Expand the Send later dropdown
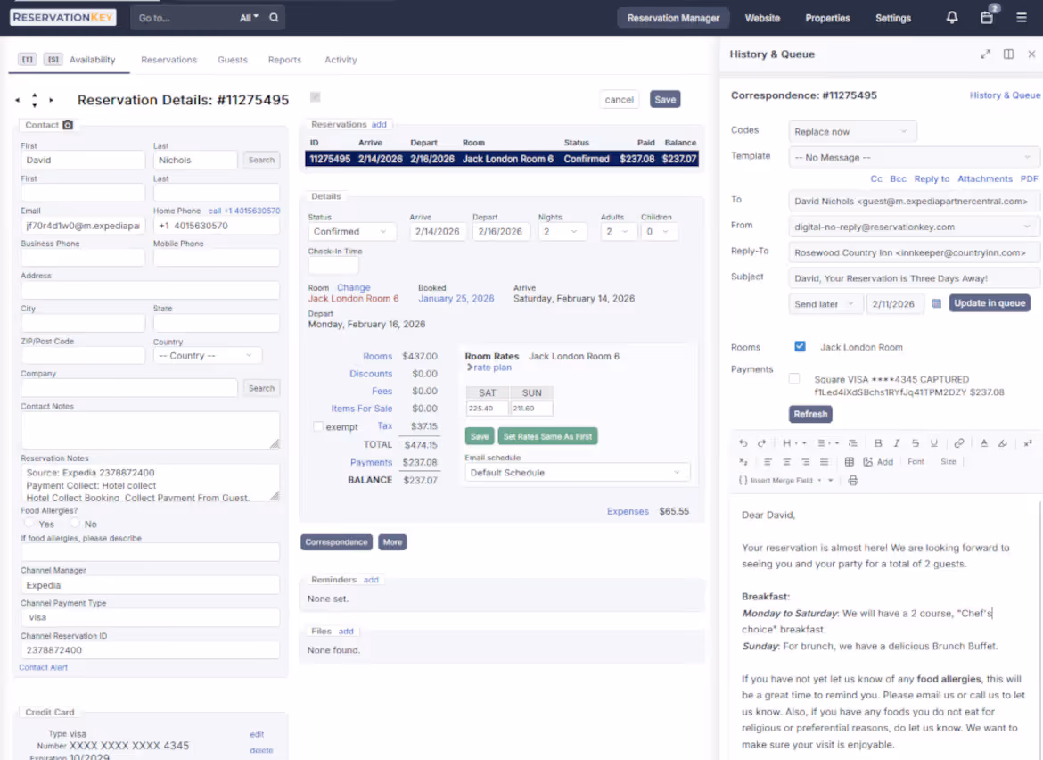This screenshot has width=1043, height=760. 825,303
